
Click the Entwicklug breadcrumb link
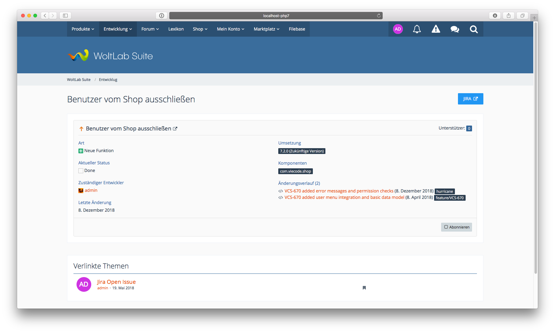pyautogui.click(x=108, y=80)
